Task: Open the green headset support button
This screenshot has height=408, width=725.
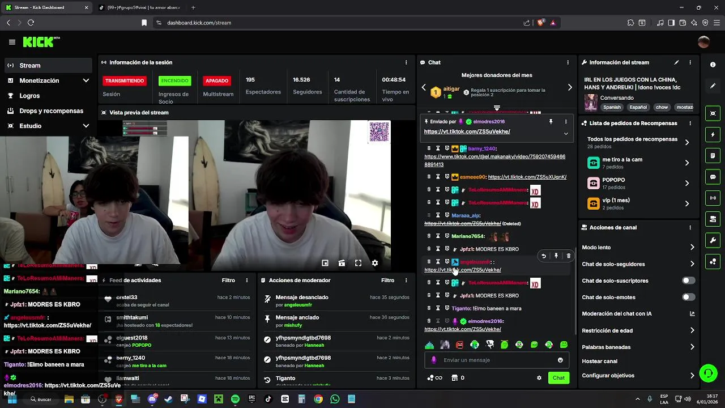Action: pos(708,373)
